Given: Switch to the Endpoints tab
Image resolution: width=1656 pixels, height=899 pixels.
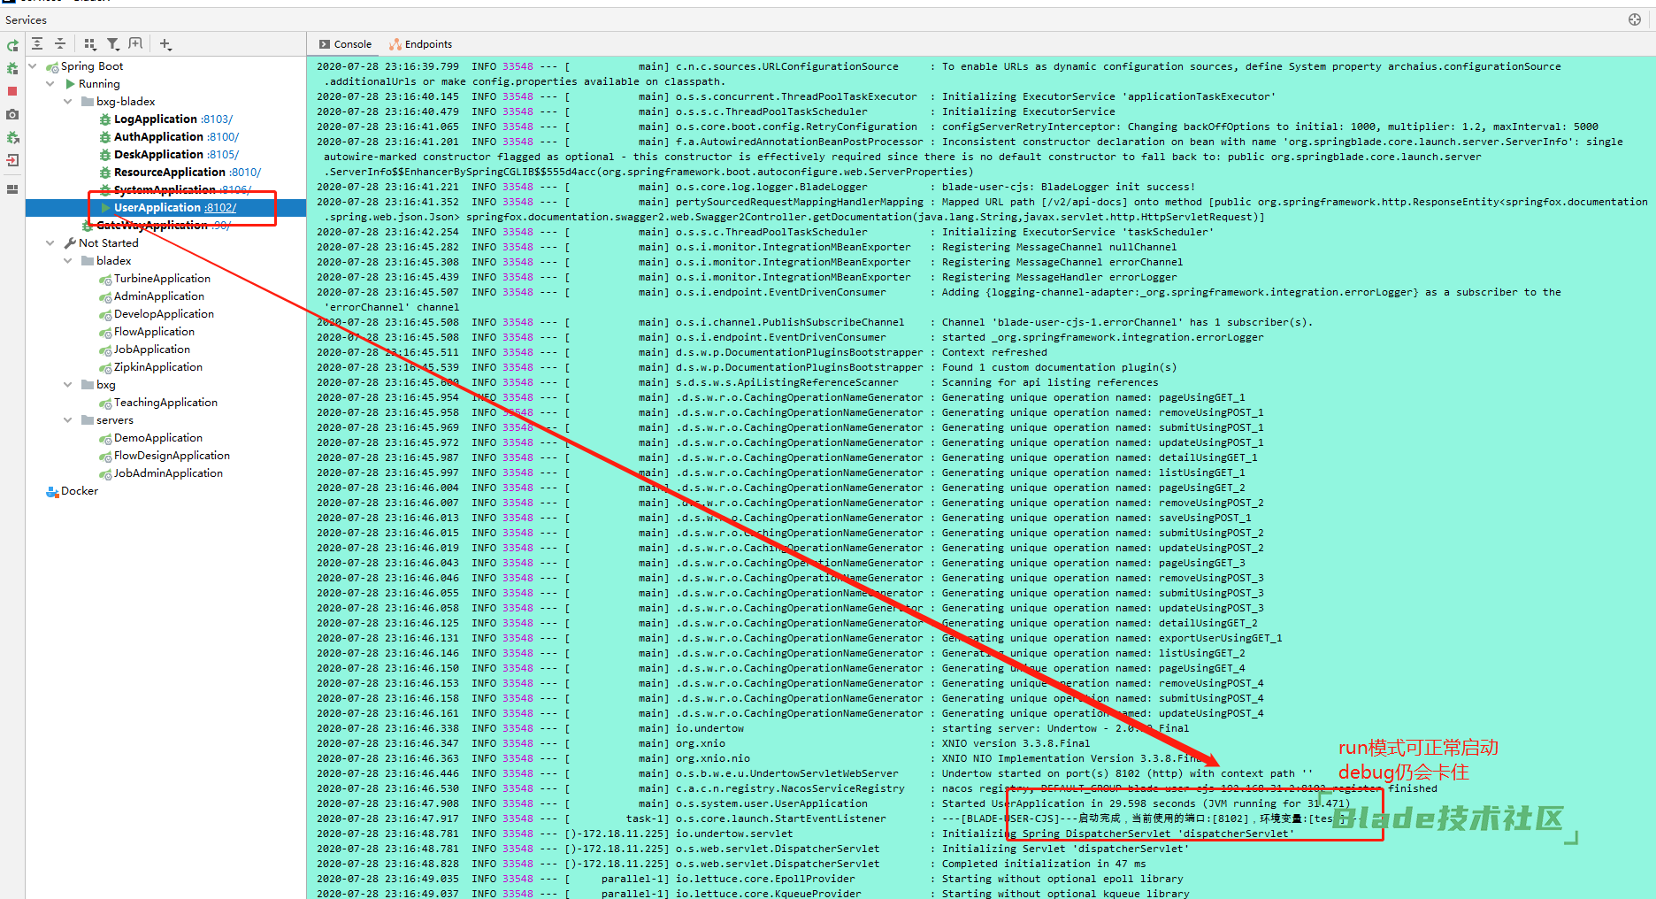Looking at the screenshot, I should [x=421, y=44].
